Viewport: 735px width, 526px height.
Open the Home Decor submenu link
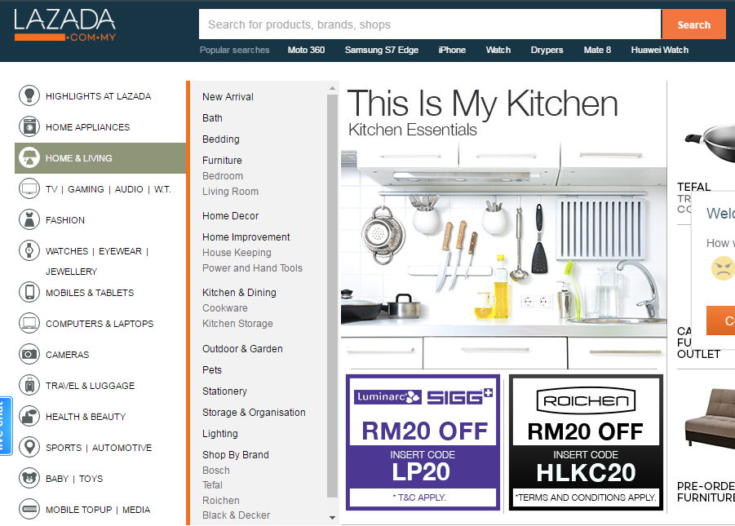[x=230, y=215]
